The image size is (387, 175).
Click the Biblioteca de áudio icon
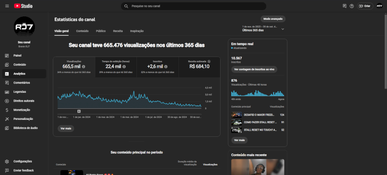7,128
